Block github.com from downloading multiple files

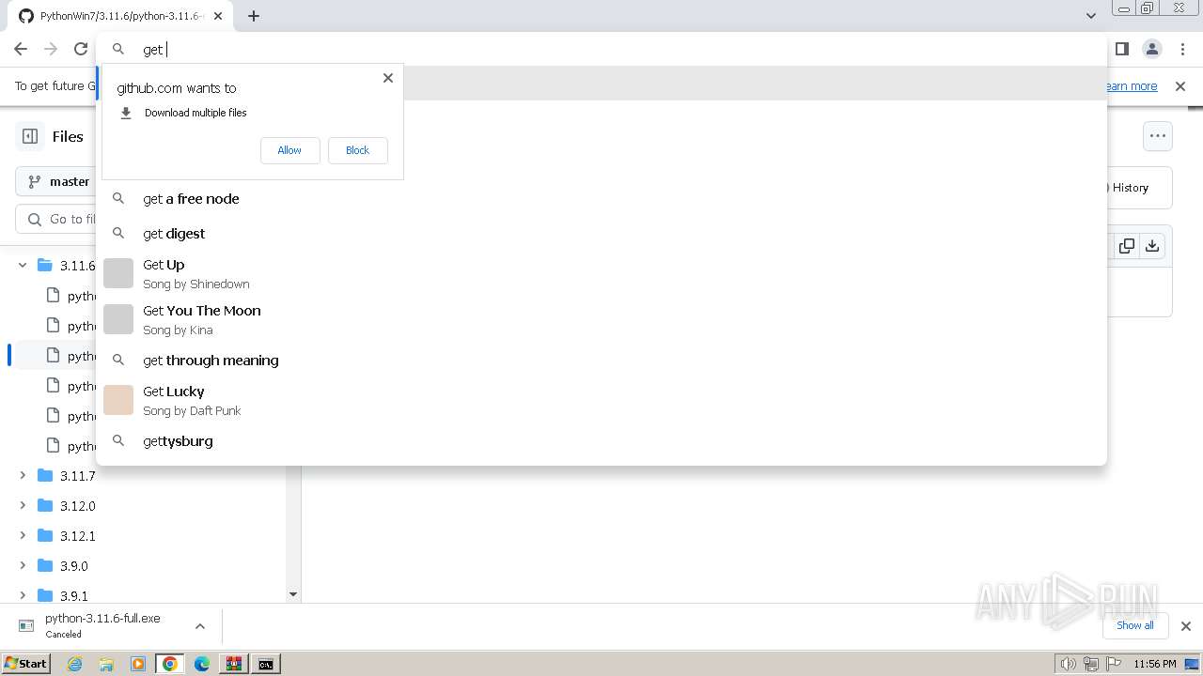pyautogui.click(x=357, y=150)
